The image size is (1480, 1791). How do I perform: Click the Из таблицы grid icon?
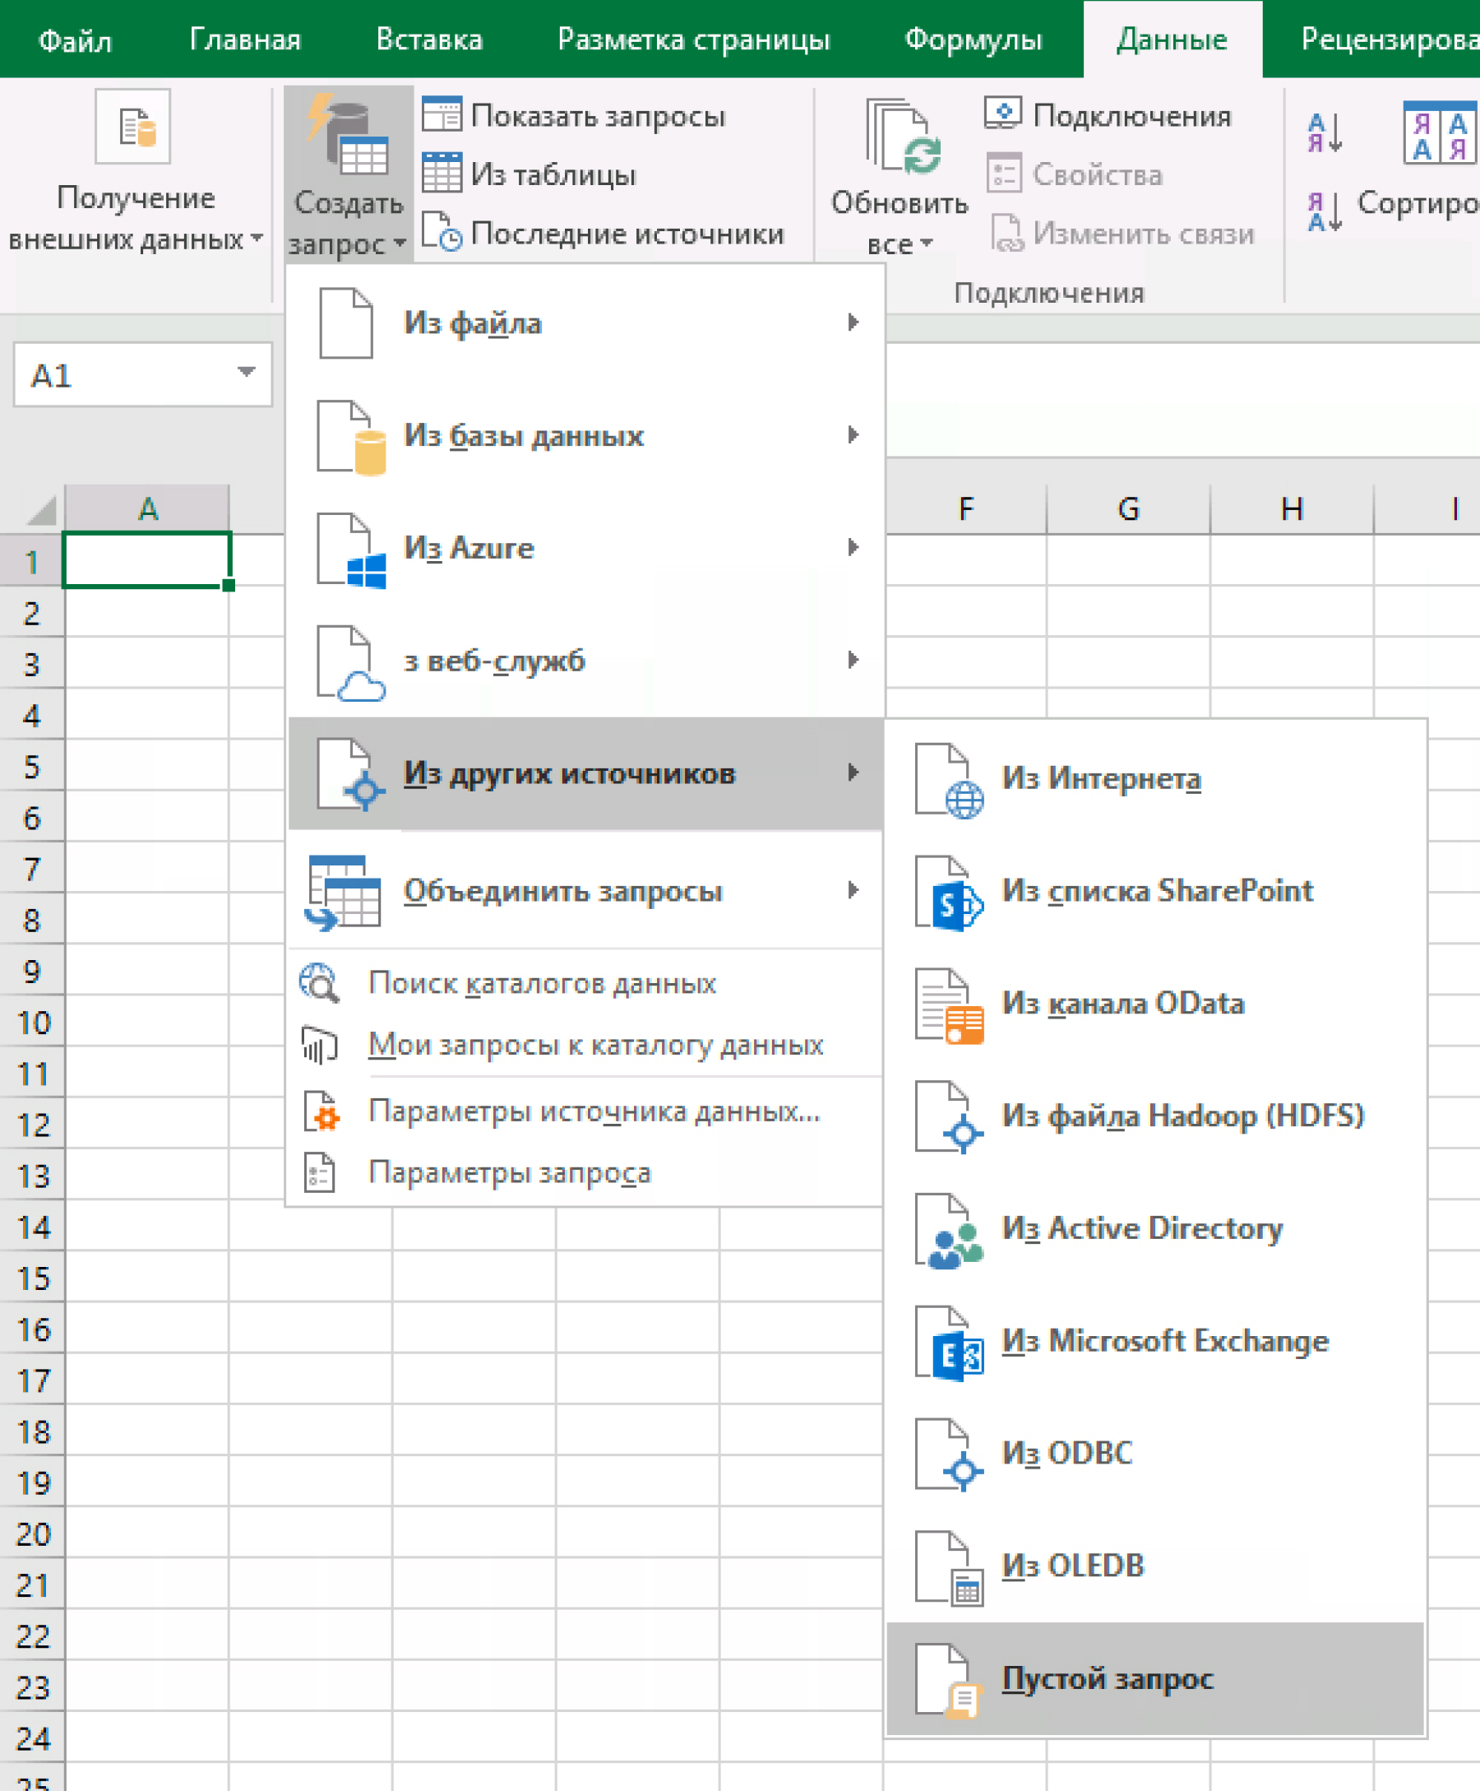pyautogui.click(x=442, y=173)
